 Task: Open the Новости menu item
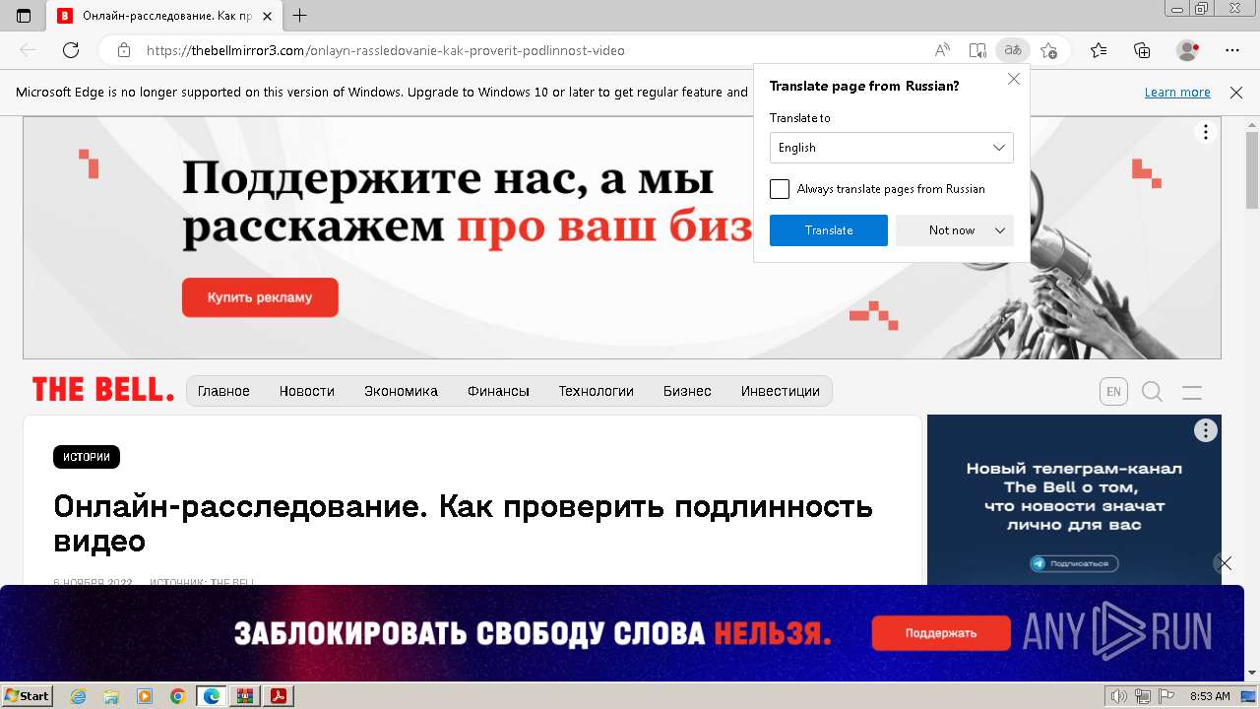tap(307, 391)
